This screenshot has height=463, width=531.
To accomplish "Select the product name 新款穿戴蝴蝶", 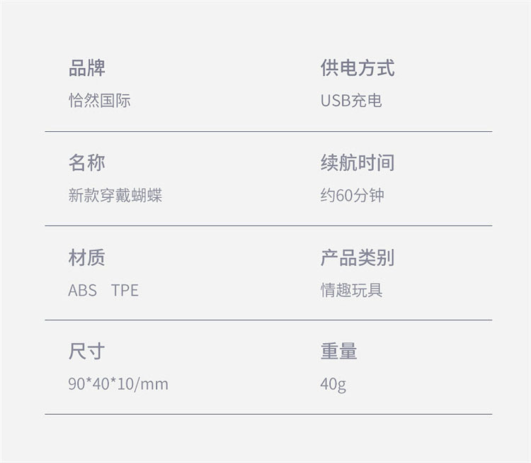I will (115, 196).
